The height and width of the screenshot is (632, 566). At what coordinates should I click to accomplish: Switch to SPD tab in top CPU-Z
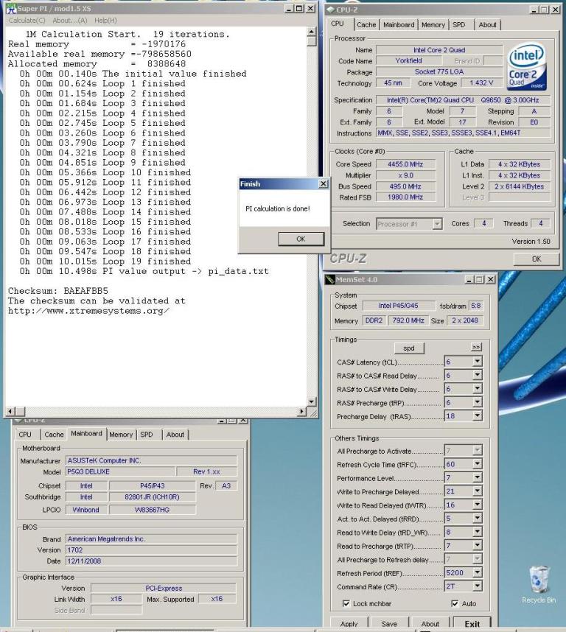(458, 25)
